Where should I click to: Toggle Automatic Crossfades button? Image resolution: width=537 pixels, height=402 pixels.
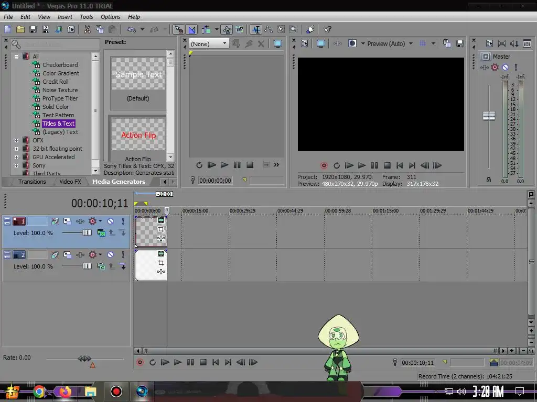(192, 29)
